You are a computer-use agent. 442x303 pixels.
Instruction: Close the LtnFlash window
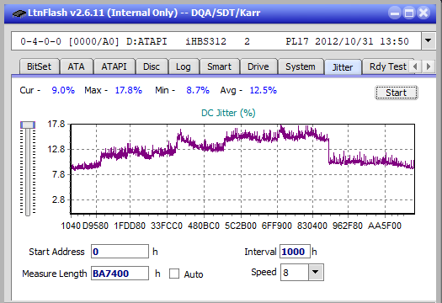pyautogui.click(x=423, y=13)
